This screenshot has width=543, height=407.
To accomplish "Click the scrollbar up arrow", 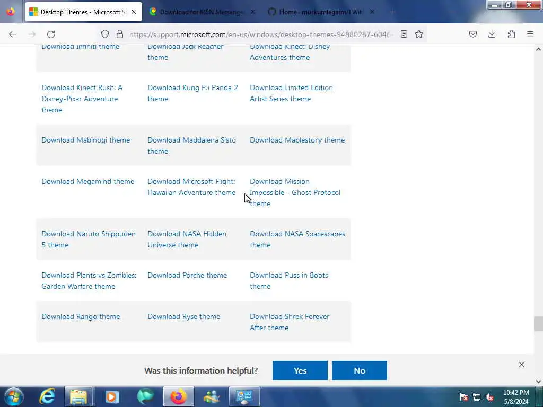I will [x=538, y=49].
